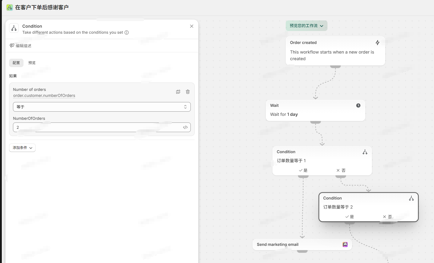Select the Wait for 1 day step

tap(315, 110)
